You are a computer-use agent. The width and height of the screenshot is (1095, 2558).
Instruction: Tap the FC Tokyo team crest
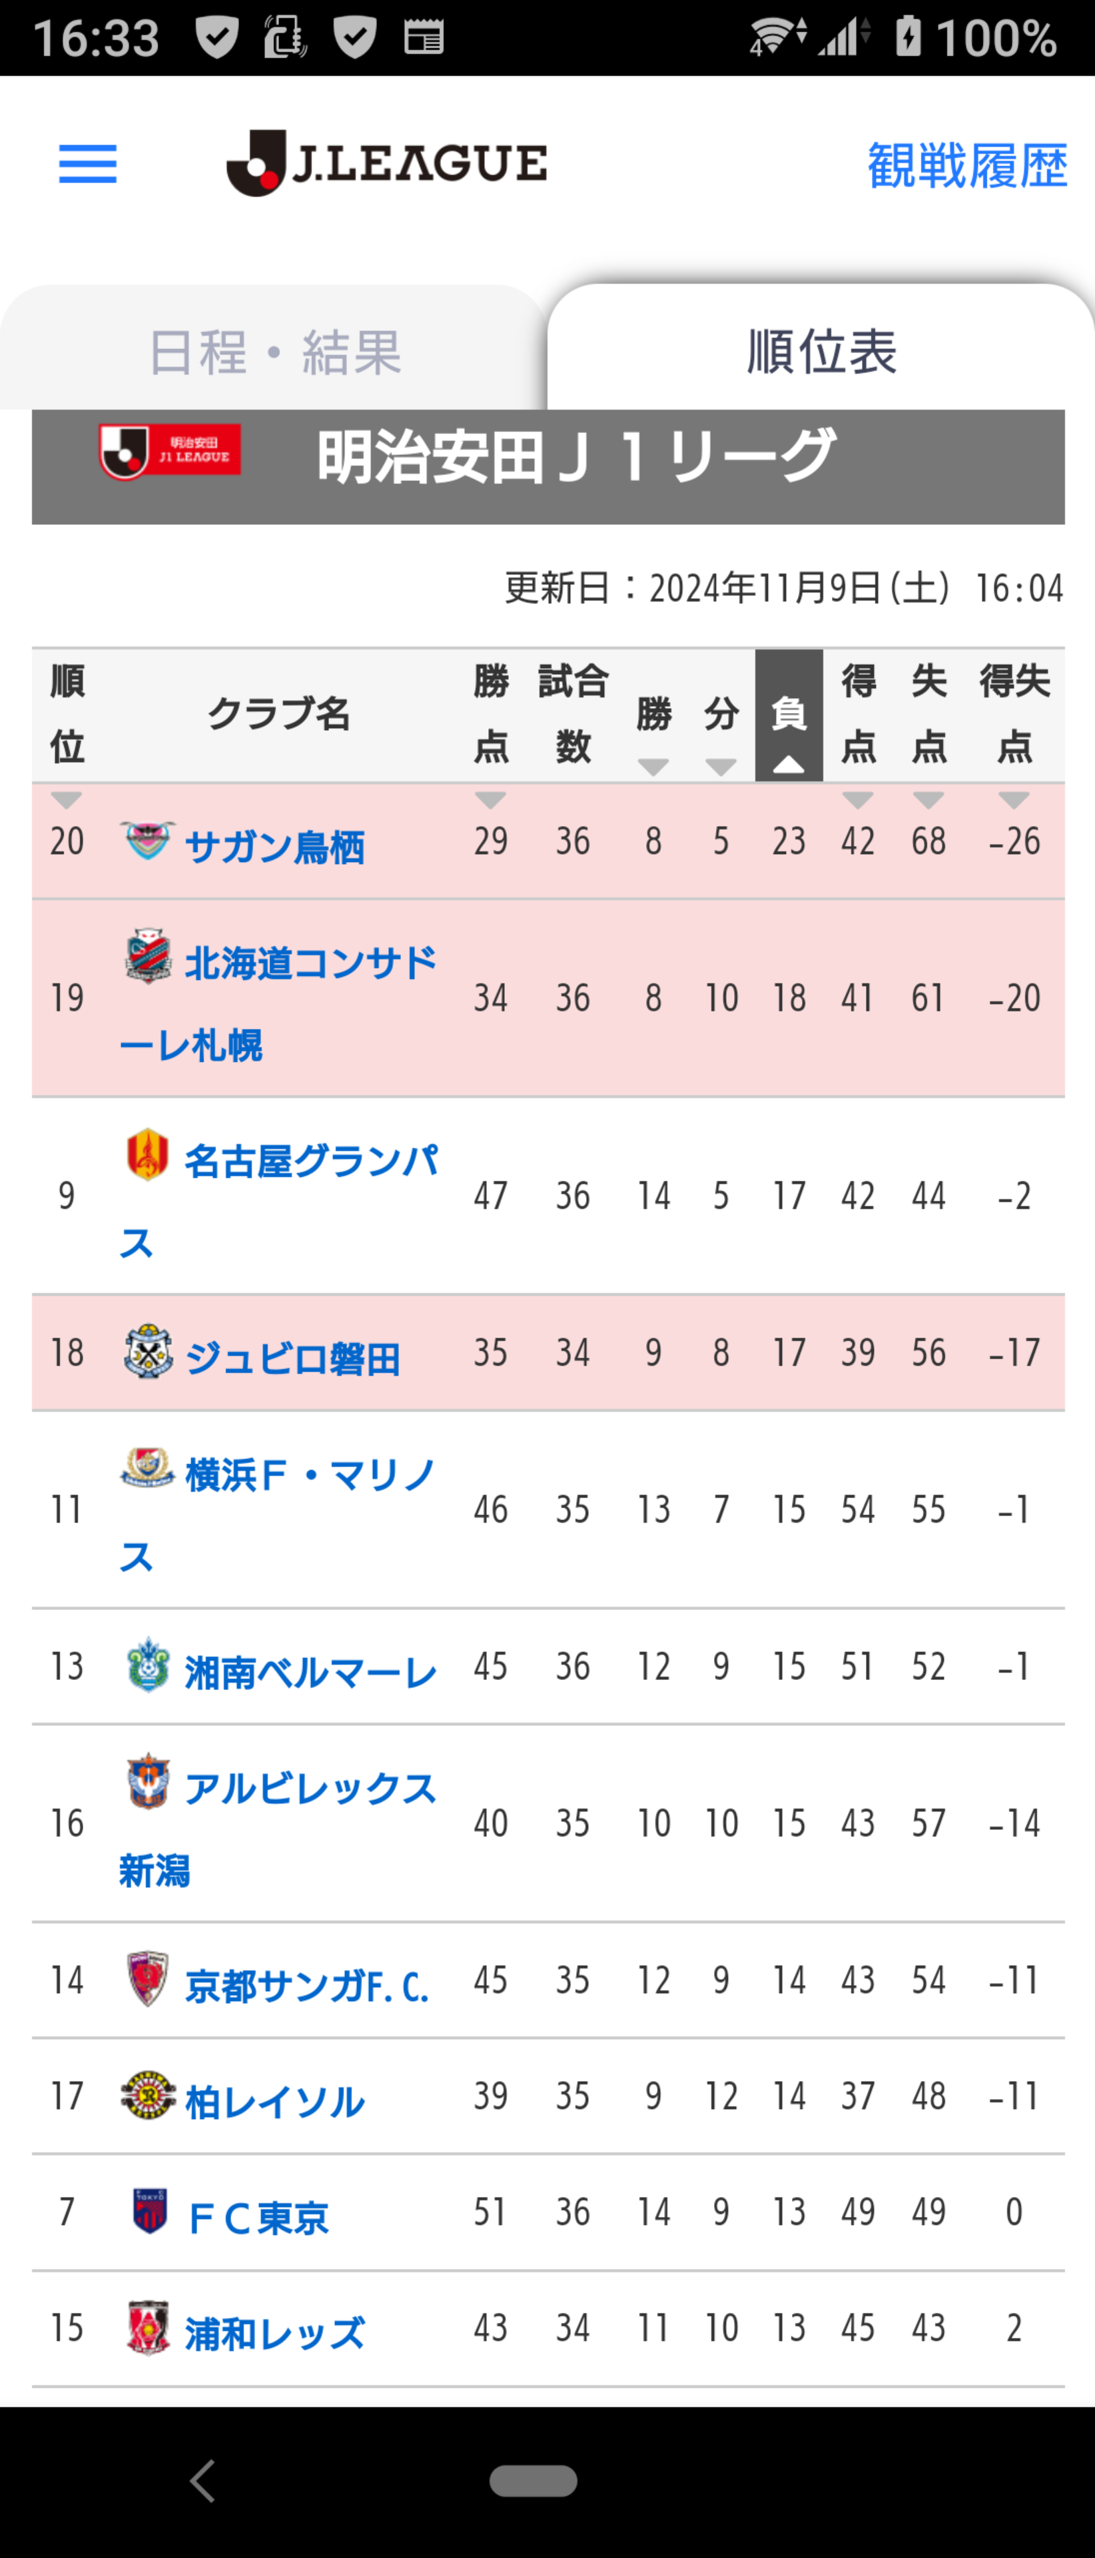[x=150, y=2212]
